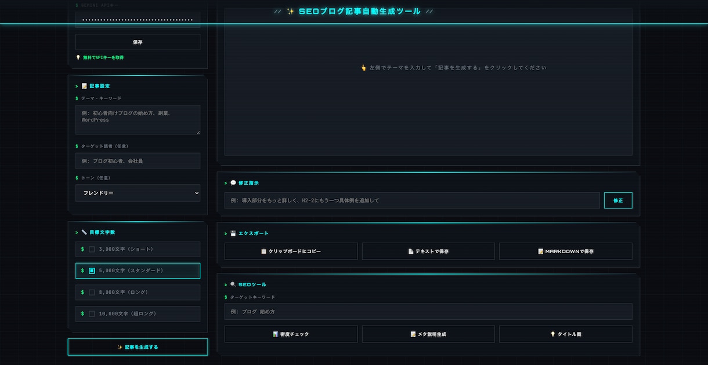Viewport: 708px width, 365px height.
Task: Click the 修正指示 instruction input field
Action: pos(412,200)
